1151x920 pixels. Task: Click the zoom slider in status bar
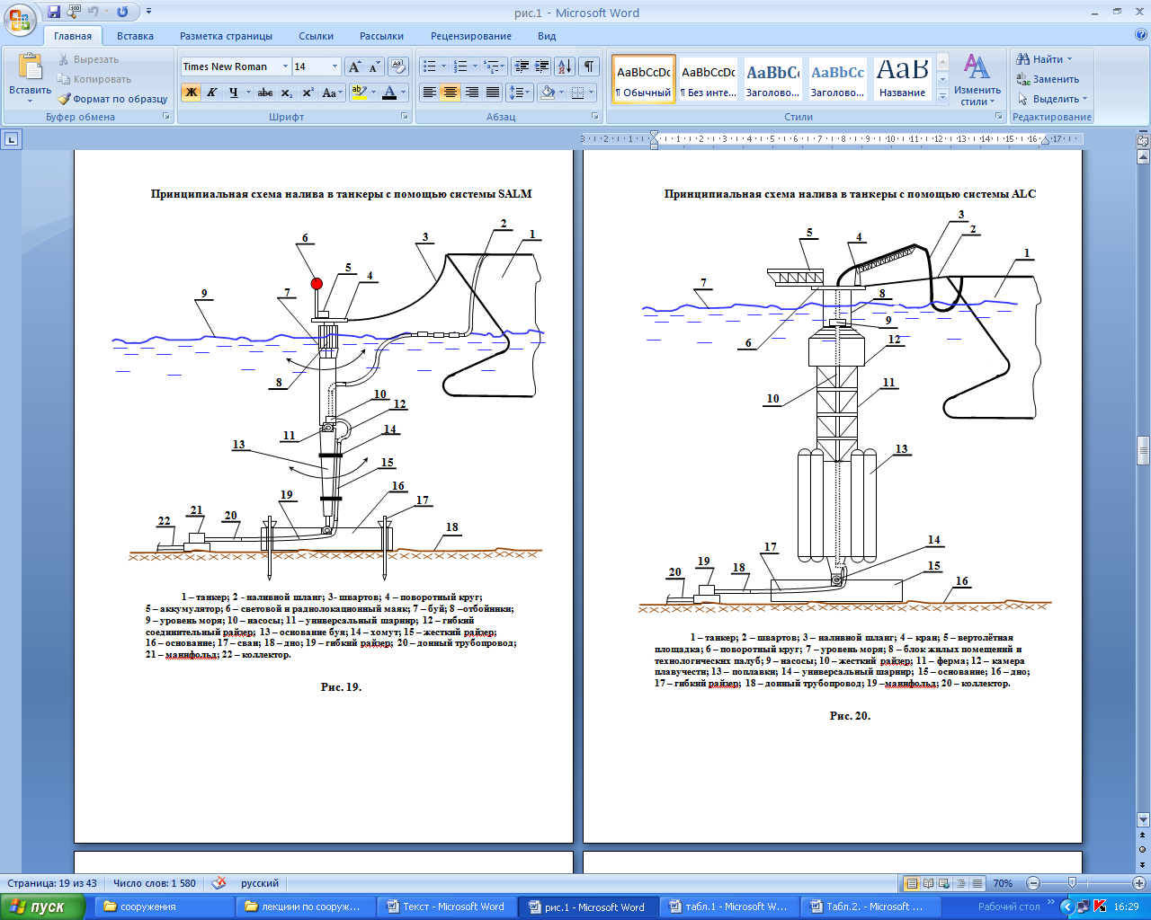pyautogui.click(x=1072, y=883)
